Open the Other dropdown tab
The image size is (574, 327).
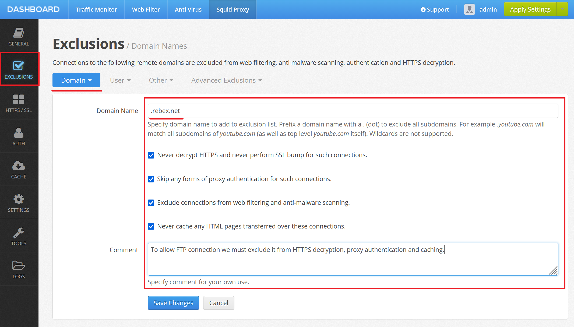pos(161,80)
